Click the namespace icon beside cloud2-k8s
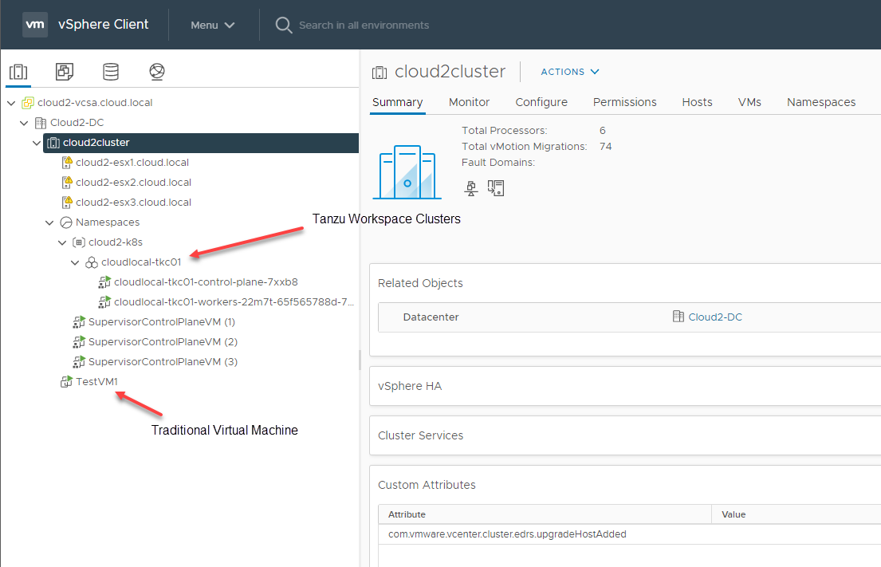881x567 pixels. (x=79, y=242)
